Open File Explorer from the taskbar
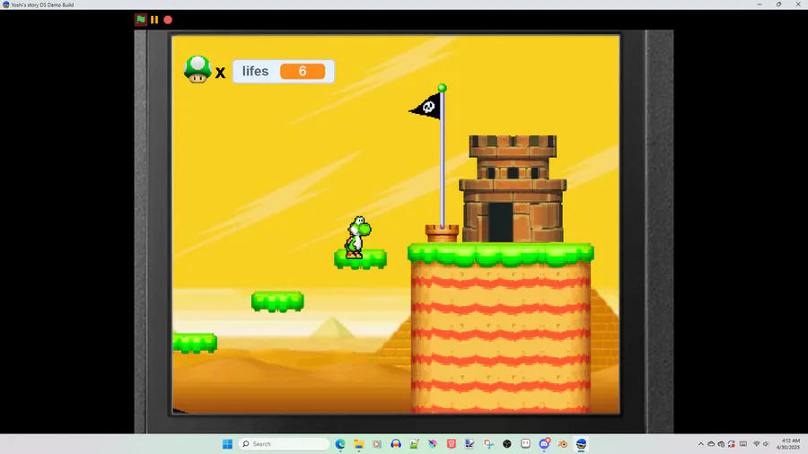The image size is (808, 454). tap(358, 444)
